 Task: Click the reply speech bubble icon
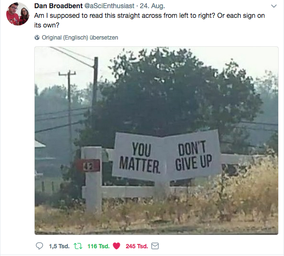[x=39, y=246]
